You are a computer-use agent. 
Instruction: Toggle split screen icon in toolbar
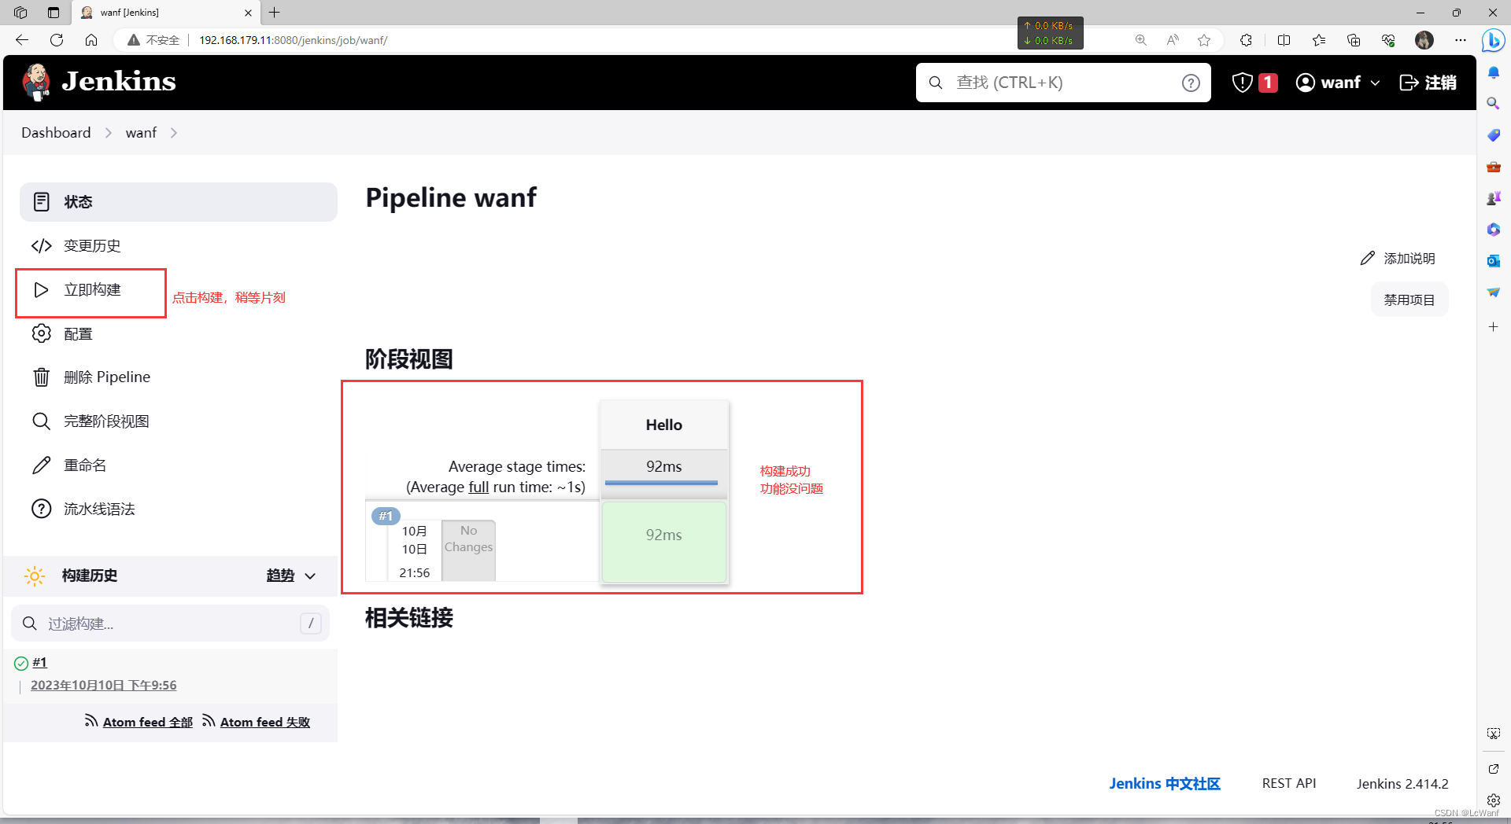tap(1284, 40)
